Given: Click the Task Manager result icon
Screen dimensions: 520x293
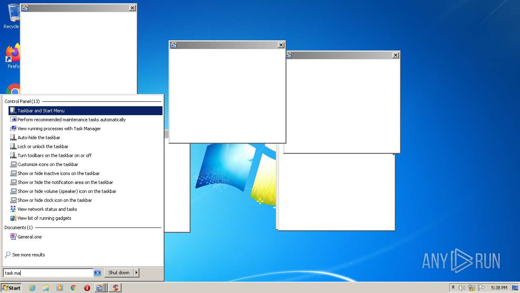Looking at the screenshot, I should (13, 129).
